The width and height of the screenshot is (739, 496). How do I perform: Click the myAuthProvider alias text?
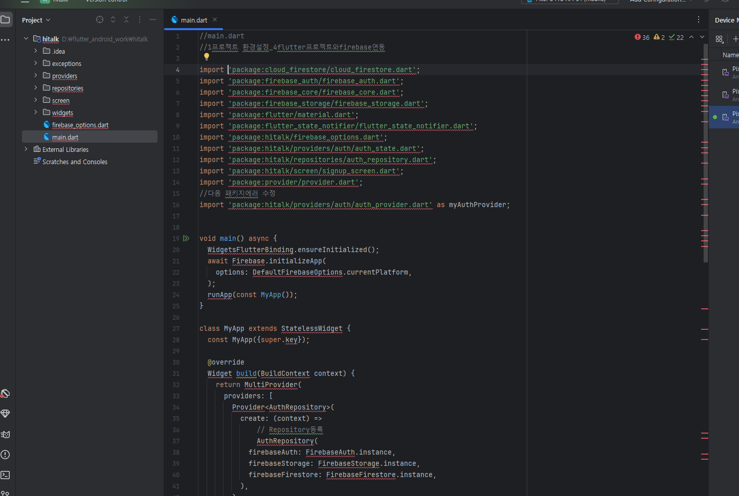[x=477, y=205]
